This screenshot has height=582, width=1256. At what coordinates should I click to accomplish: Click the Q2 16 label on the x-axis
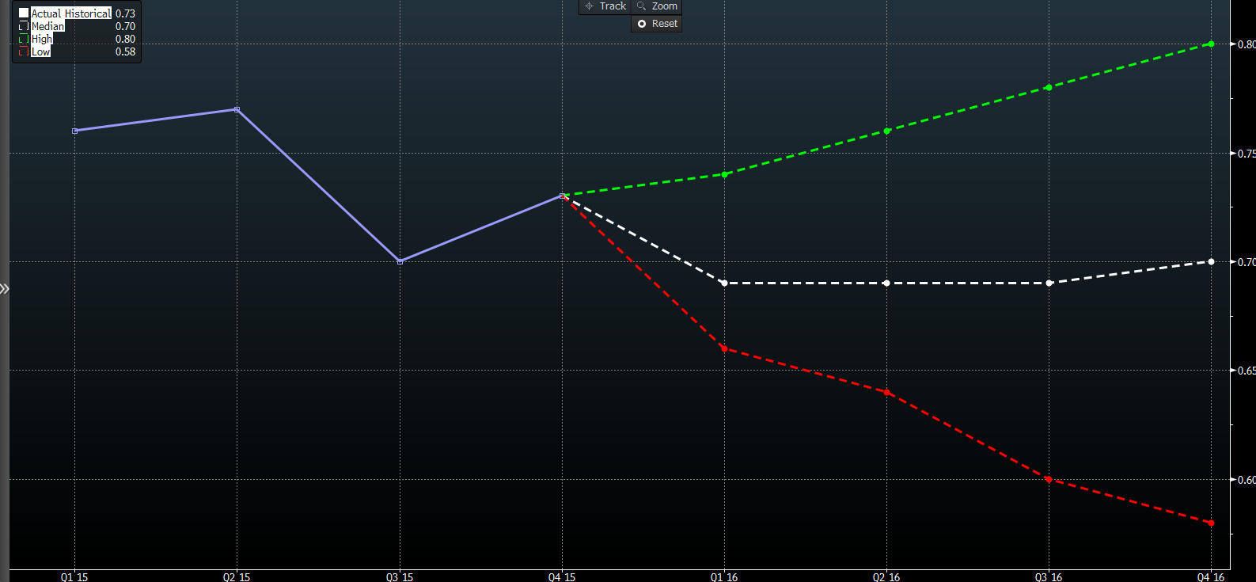886,576
